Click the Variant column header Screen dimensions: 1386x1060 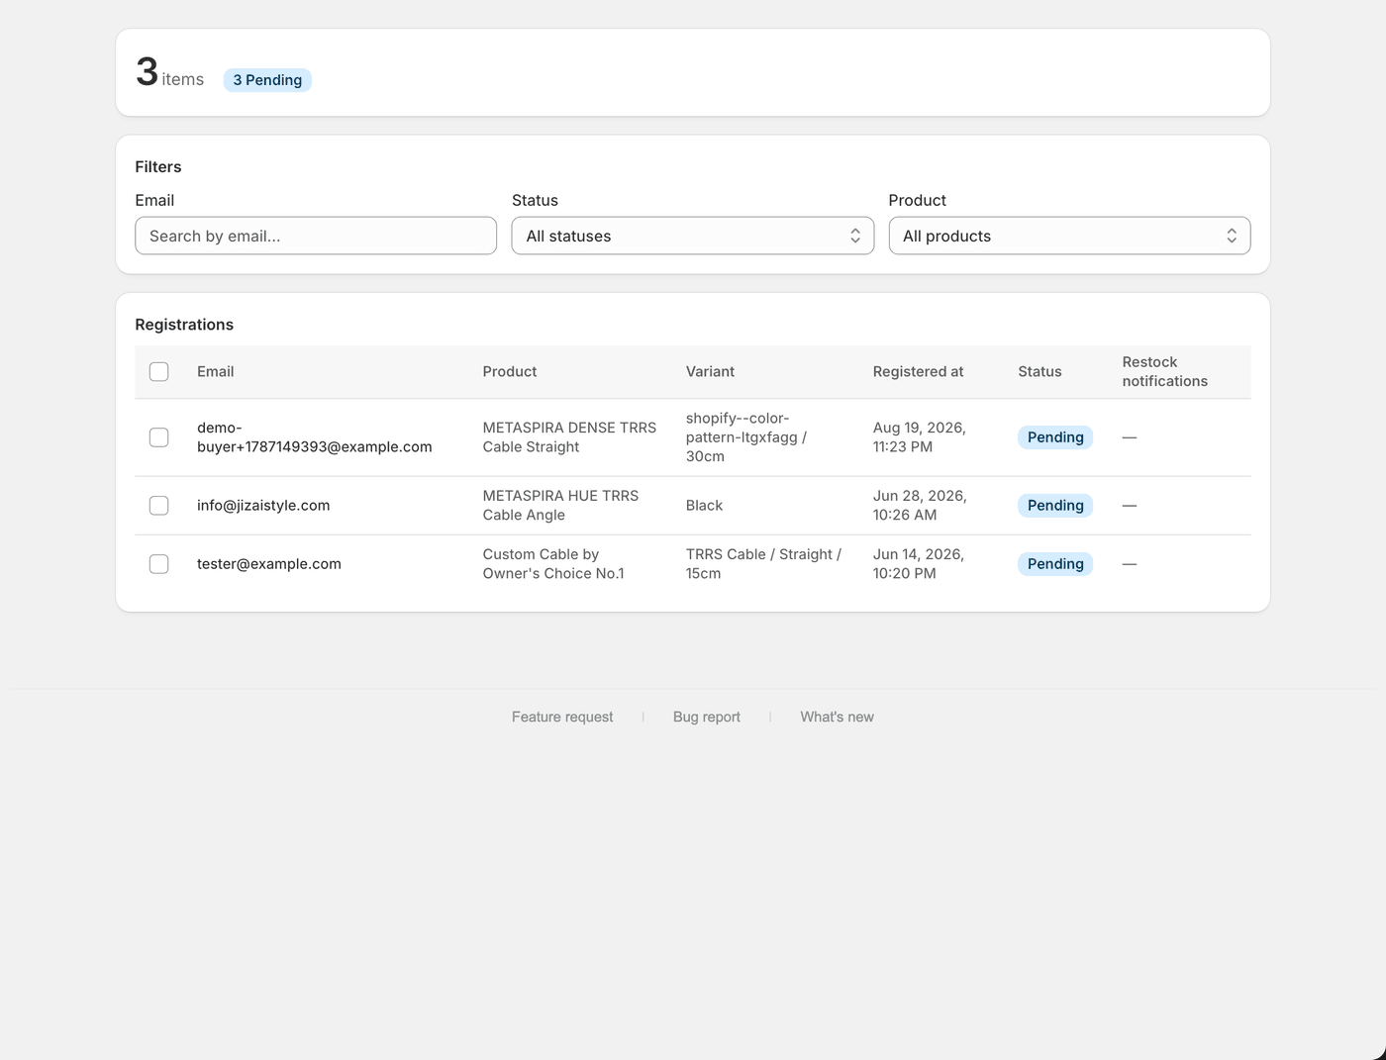(710, 372)
